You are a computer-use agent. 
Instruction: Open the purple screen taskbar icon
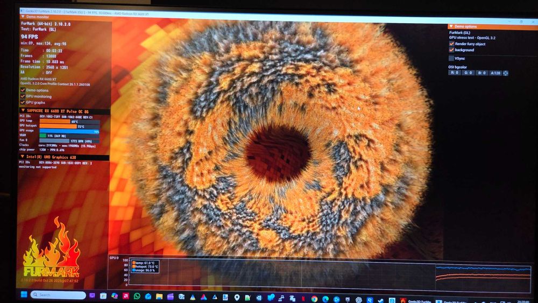click(92, 295)
